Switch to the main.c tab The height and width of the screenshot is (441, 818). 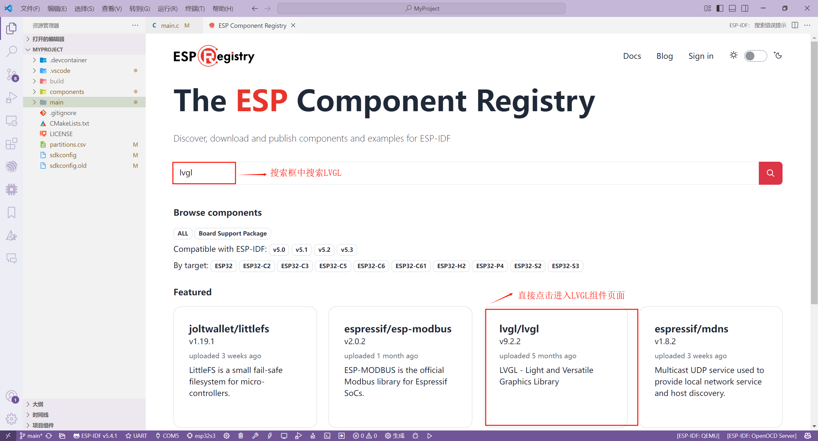170,26
